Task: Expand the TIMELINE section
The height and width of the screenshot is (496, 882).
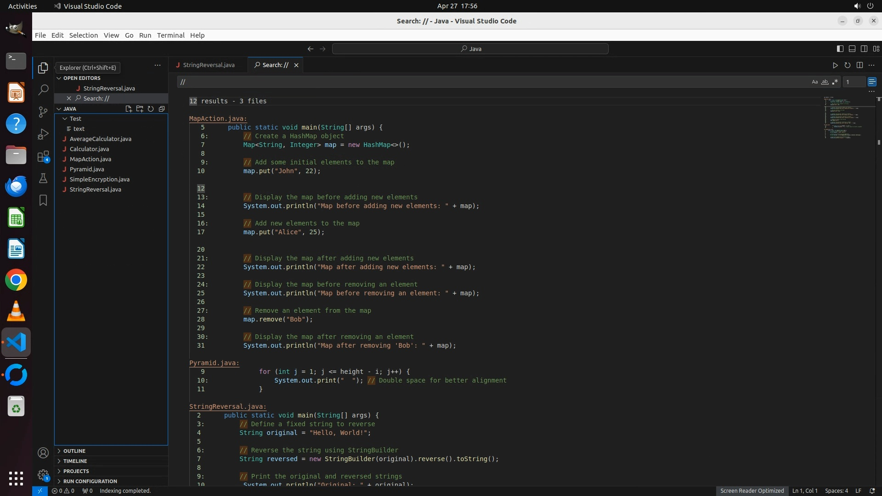Action: click(75, 461)
